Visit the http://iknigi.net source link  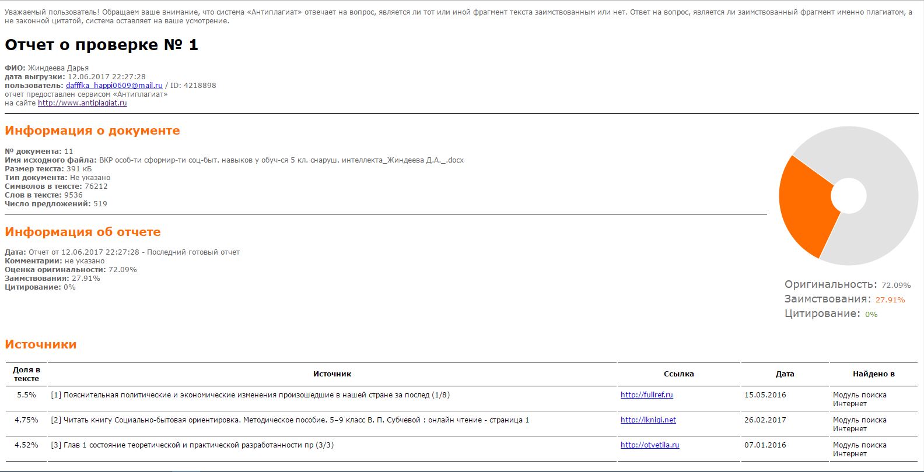click(648, 420)
